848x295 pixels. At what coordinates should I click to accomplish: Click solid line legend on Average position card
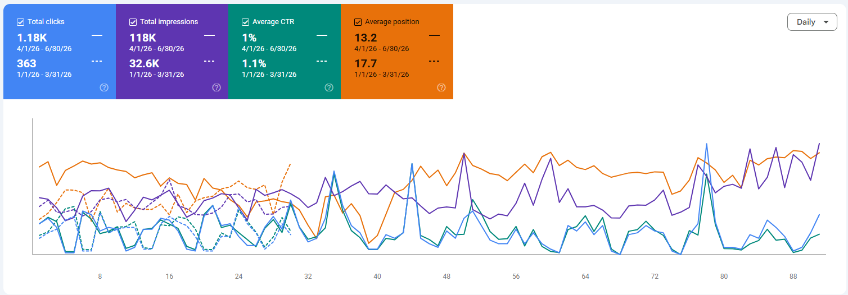coord(434,35)
